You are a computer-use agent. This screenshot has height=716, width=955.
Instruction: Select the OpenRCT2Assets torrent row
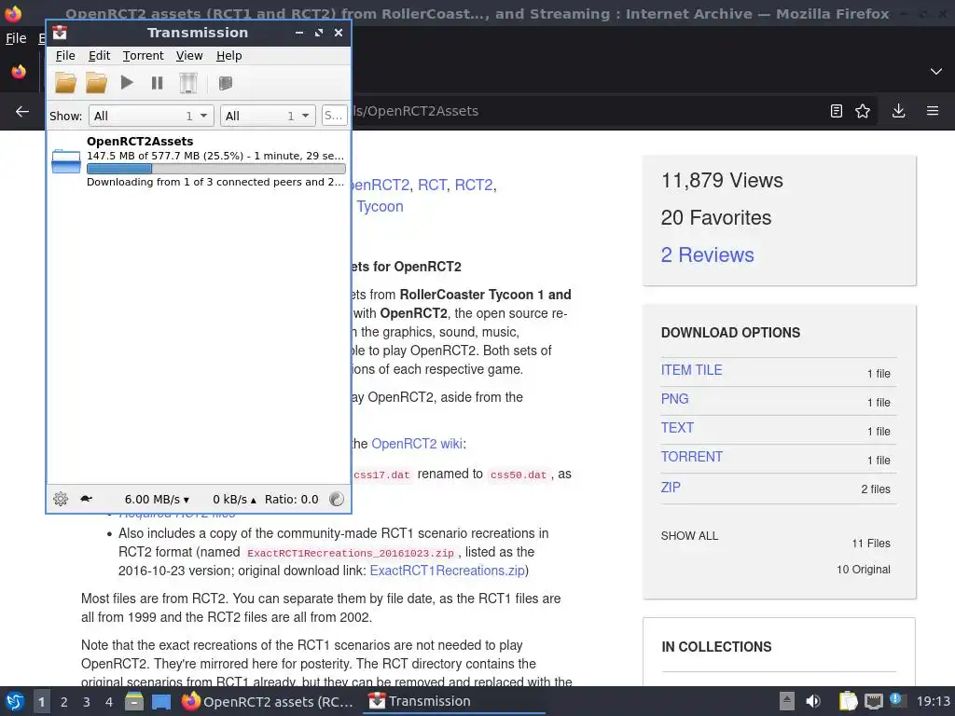coord(199,161)
